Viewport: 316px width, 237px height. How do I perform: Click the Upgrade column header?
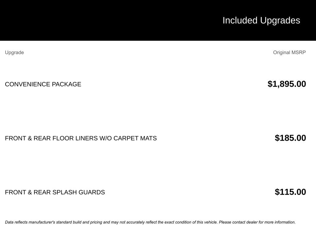coord(14,52)
